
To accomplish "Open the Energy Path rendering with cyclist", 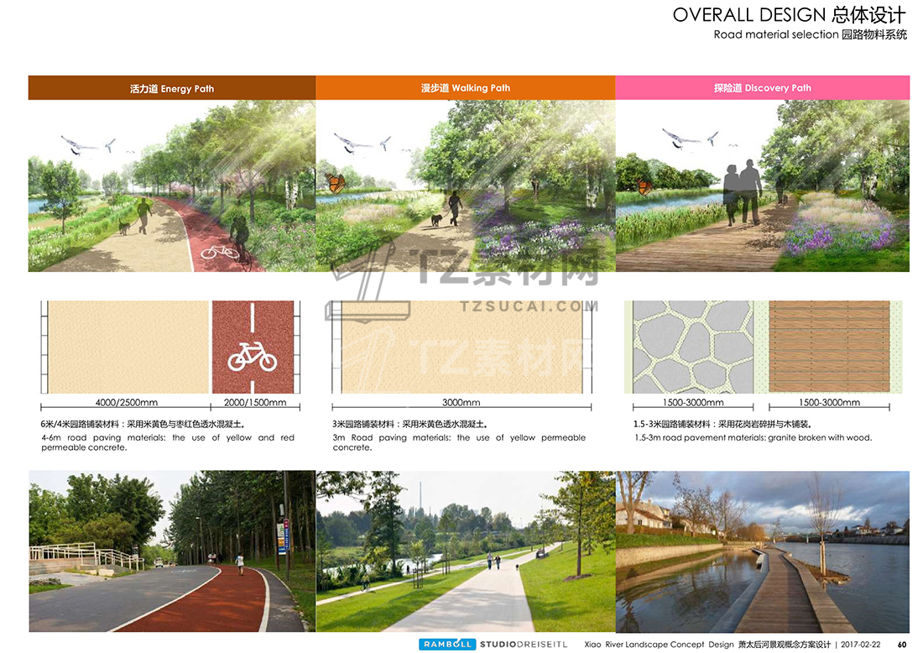I will pos(172,185).
